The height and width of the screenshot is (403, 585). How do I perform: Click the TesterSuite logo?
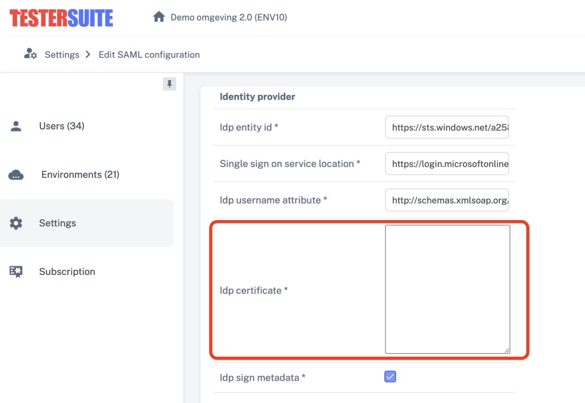pyautogui.click(x=61, y=18)
